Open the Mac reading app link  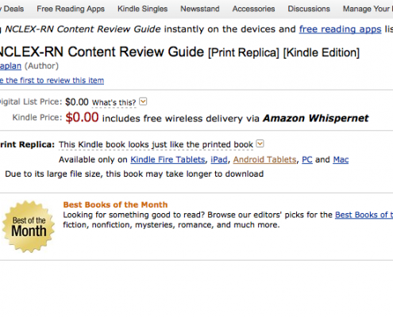(x=341, y=159)
